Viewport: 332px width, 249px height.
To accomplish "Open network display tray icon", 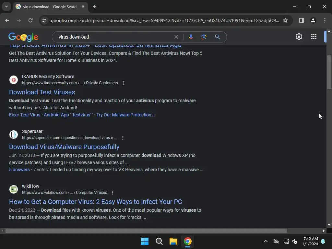I will [286, 241].
